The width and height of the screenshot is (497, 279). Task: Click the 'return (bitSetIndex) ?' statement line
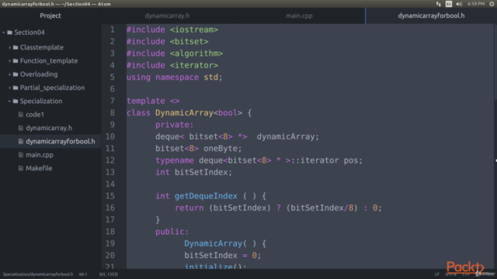click(x=278, y=208)
